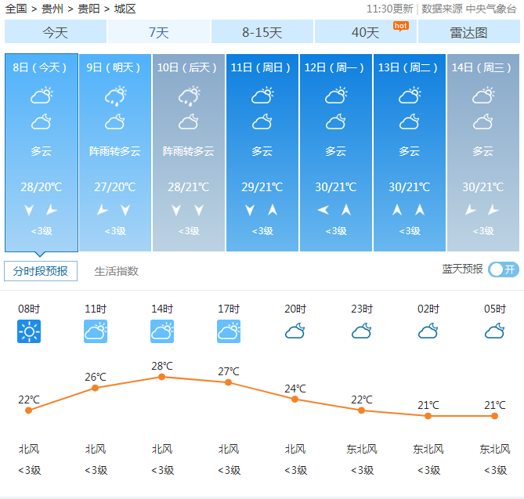Click the sunny icon at 08时
The image size is (524, 499).
(29, 331)
